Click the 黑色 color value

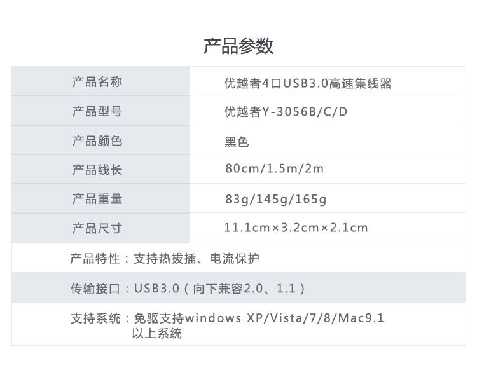[237, 142]
